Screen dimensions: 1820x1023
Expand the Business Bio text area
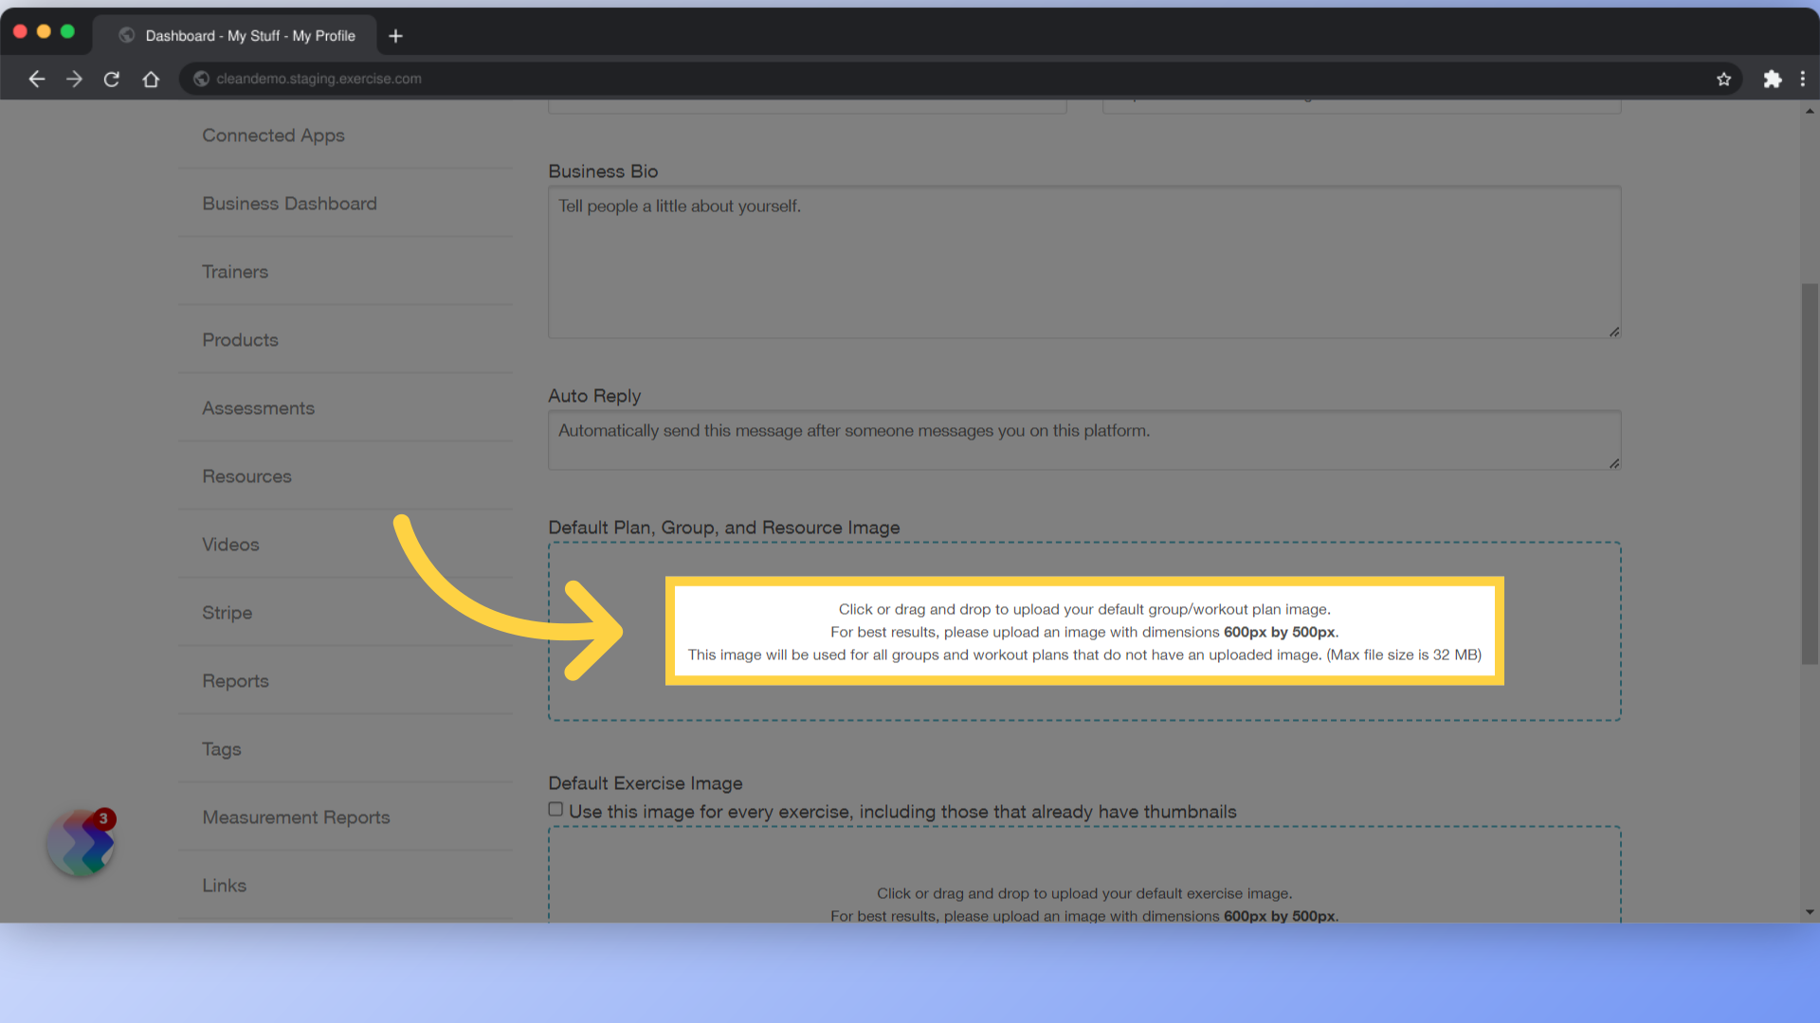1612,332
